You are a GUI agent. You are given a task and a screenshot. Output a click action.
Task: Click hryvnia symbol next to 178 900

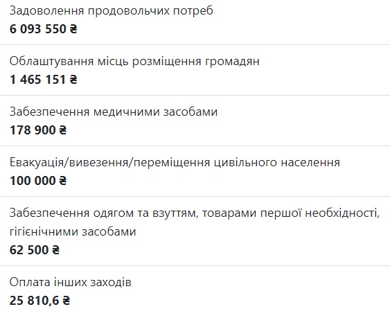[63, 130]
